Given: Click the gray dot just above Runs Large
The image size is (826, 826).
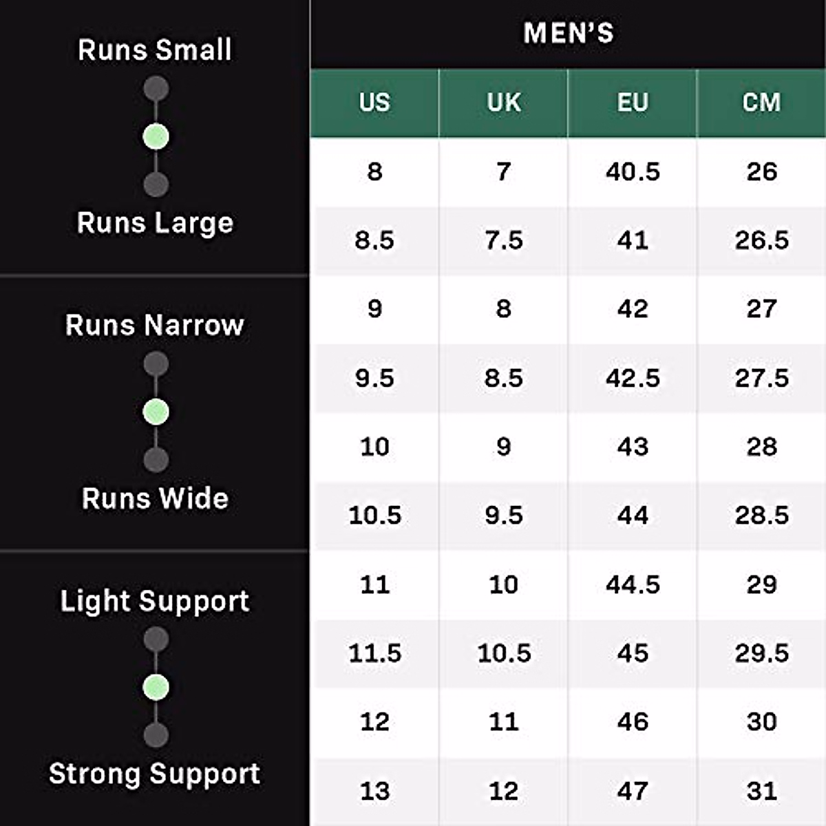Looking at the screenshot, I should pos(156,184).
